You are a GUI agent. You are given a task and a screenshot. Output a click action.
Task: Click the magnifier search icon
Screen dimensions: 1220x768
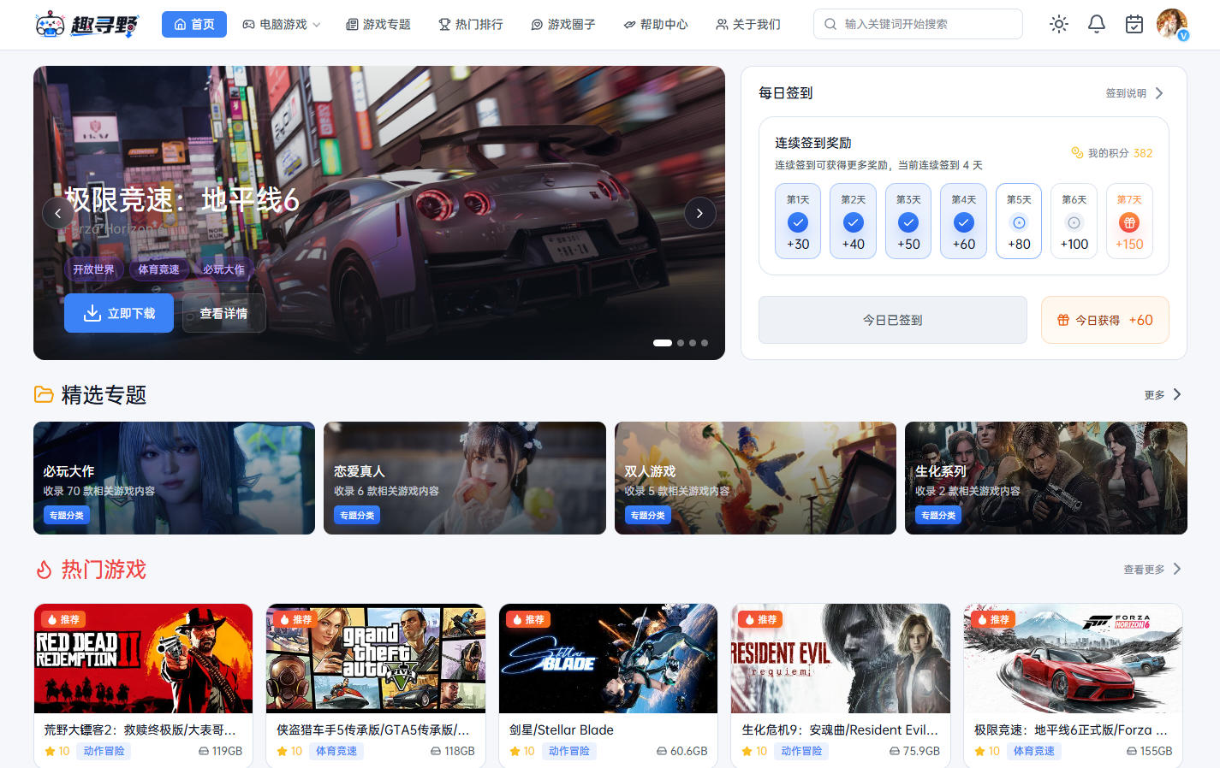click(830, 24)
